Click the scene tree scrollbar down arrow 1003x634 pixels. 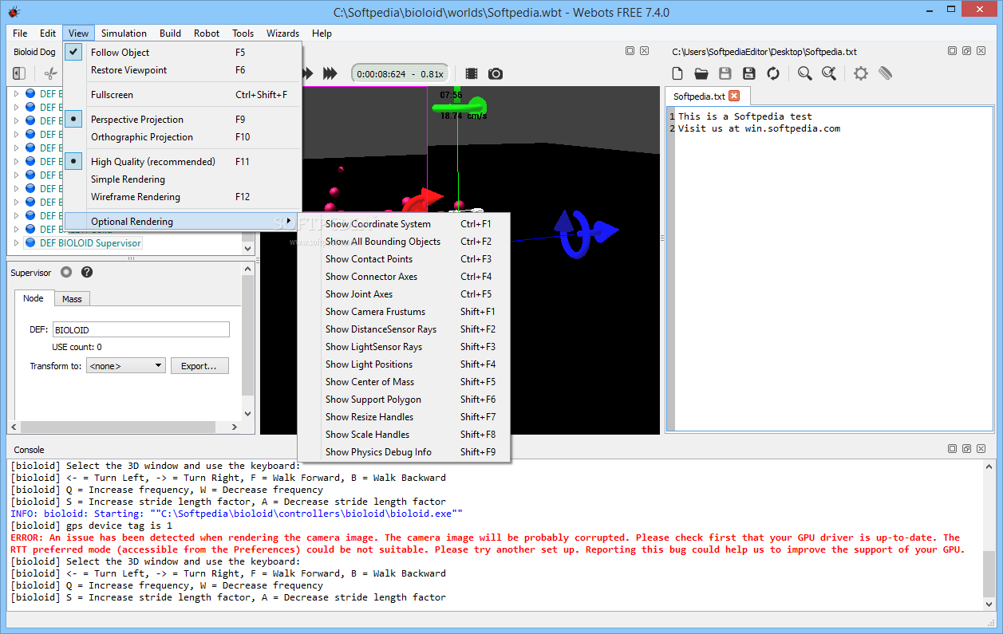[247, 249]
